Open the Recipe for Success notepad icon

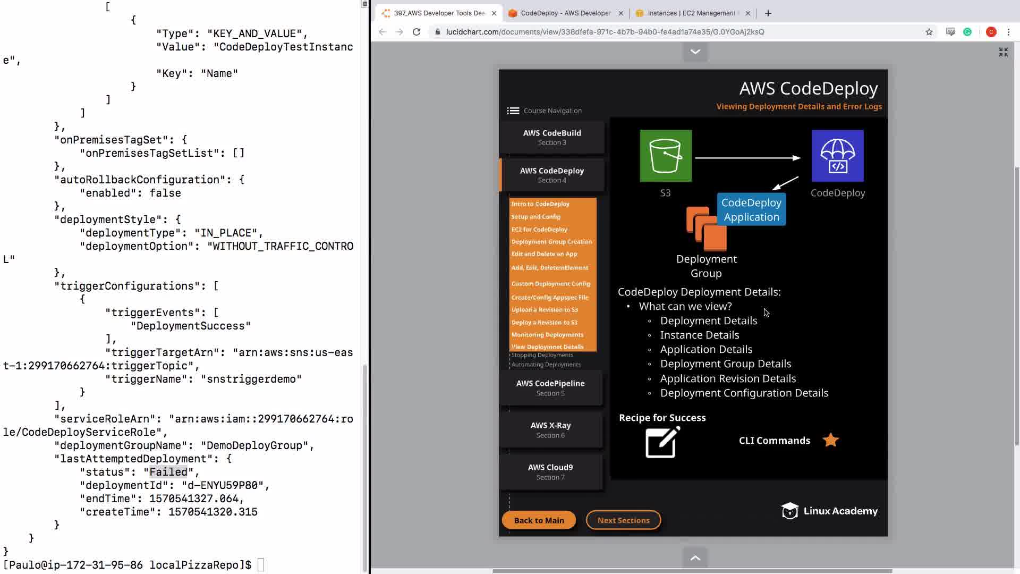(661, 442)
